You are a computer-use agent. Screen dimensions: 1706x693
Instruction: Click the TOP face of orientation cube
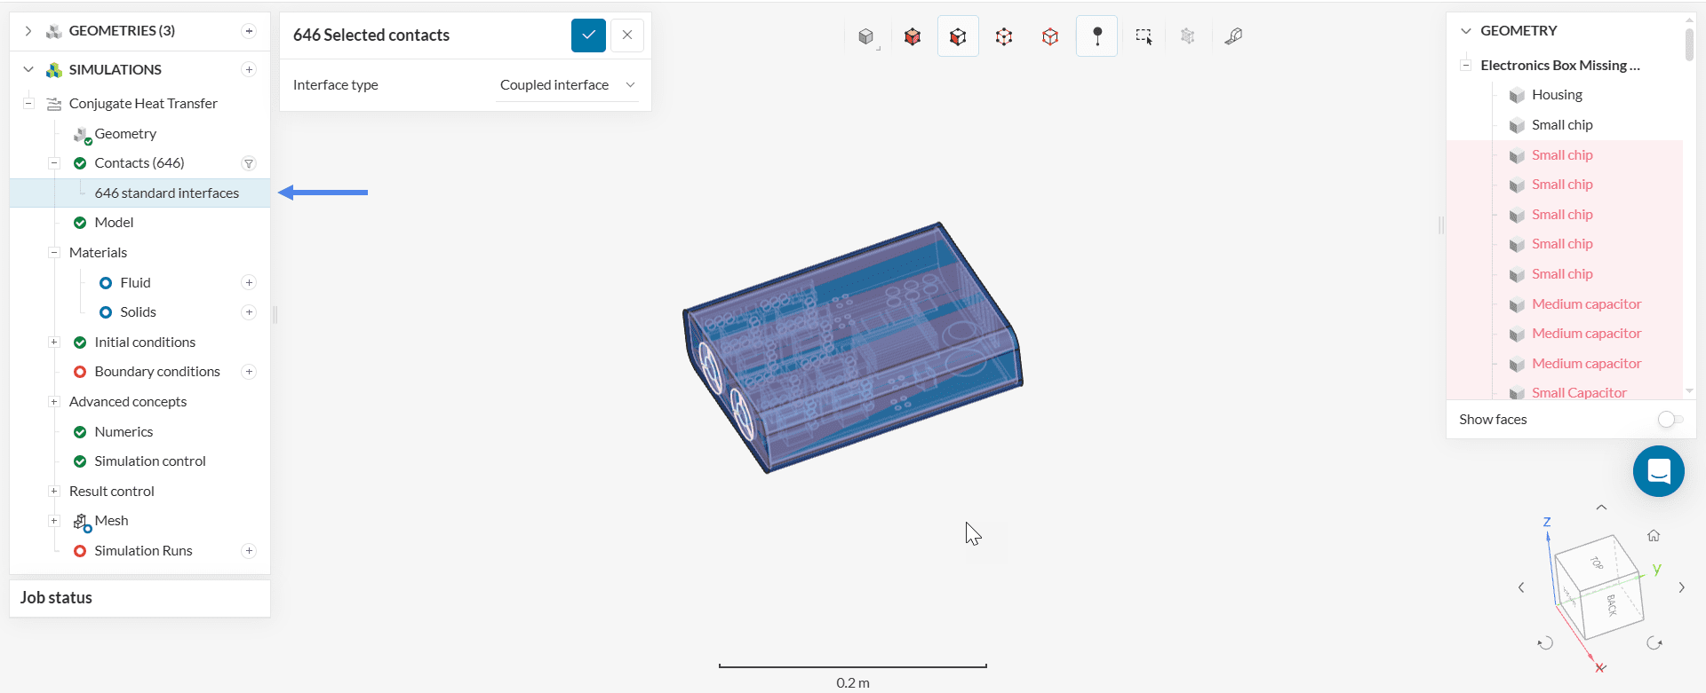point(1596,563)
